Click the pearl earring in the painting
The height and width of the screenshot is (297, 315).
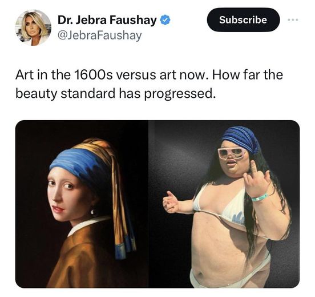coord(92,212)
